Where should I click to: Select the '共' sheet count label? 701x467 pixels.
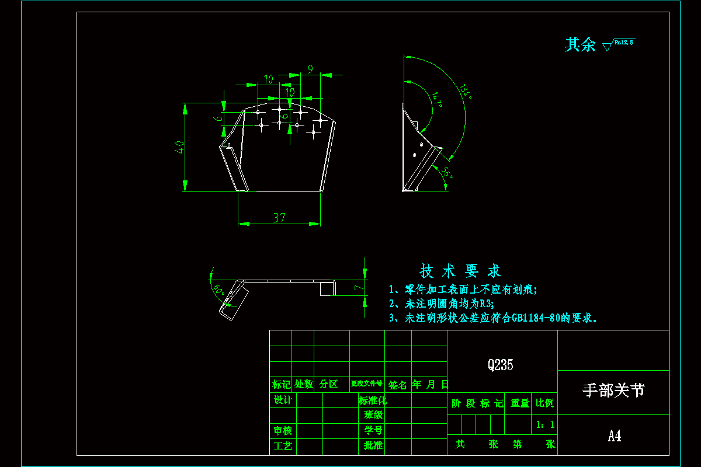(460, 444)
